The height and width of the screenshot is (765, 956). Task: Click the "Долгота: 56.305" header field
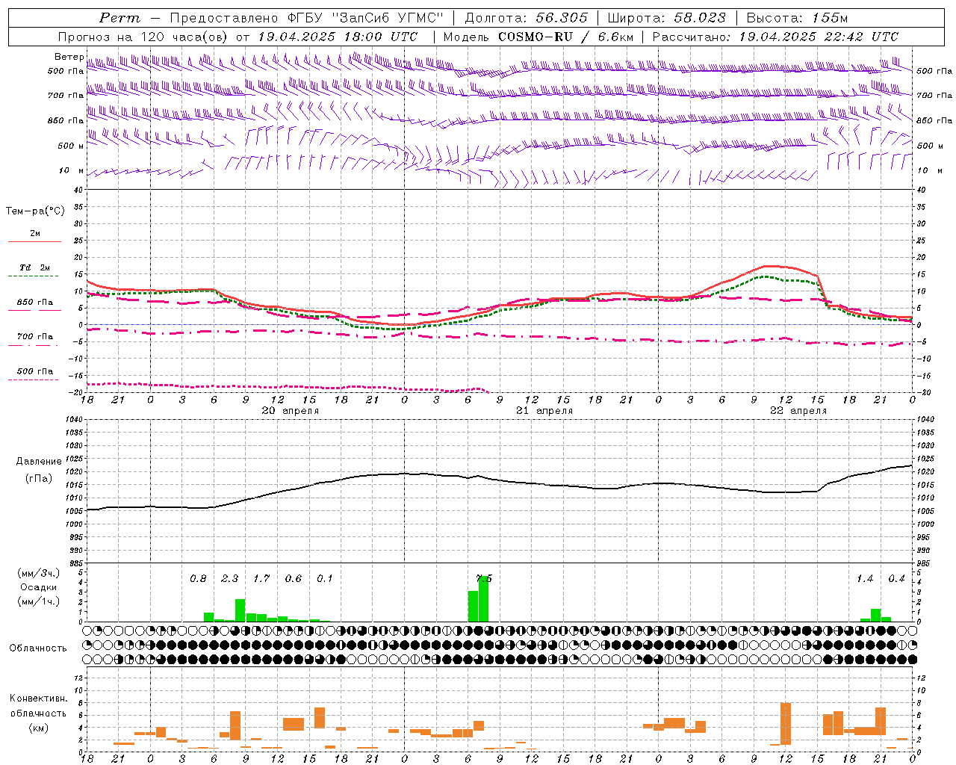pos(526,18)
